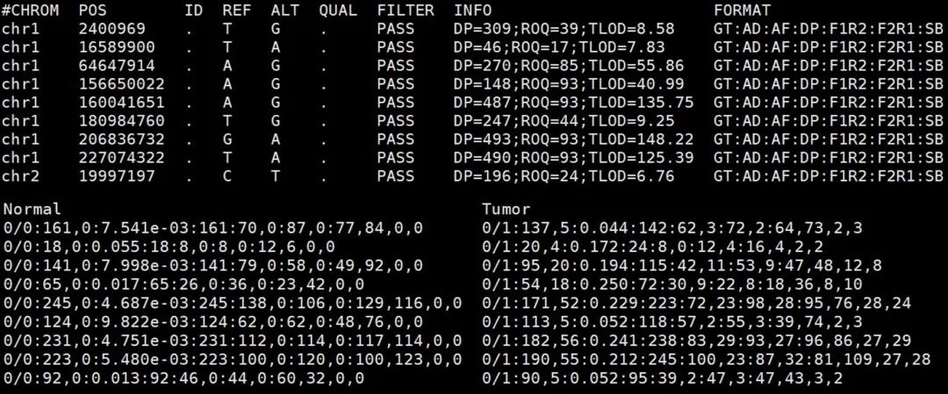Click the ALT column header
This screenshot has height=394, width=948.
[x=284, y=11]
